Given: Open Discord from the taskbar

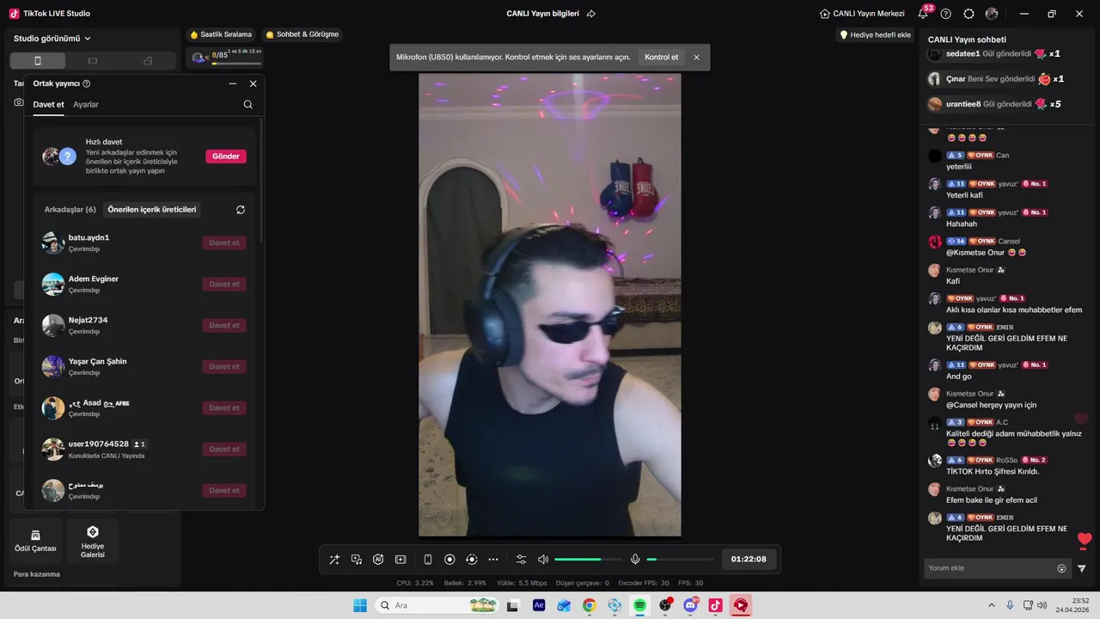Looking at the screenshot, I should coord(690,605).
